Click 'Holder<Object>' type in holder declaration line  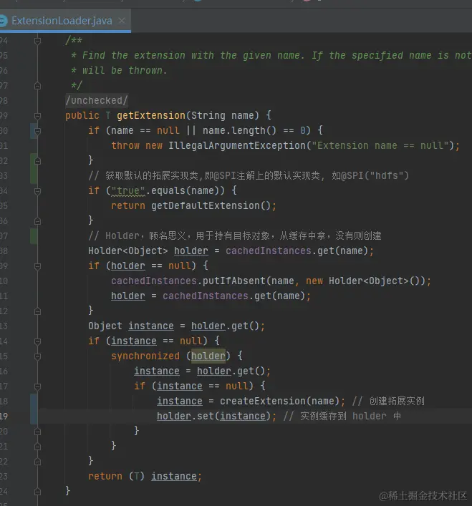click(x=128, y=250)
